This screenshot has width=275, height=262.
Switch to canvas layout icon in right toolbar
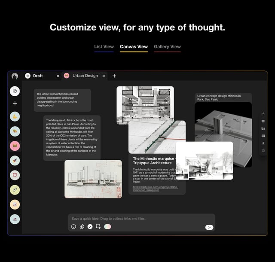click(x=263, y=128)
